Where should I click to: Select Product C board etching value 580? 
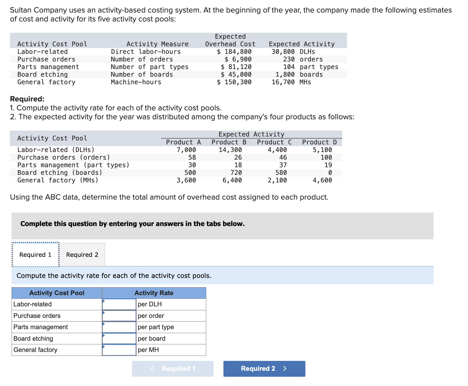pos(281,173)
